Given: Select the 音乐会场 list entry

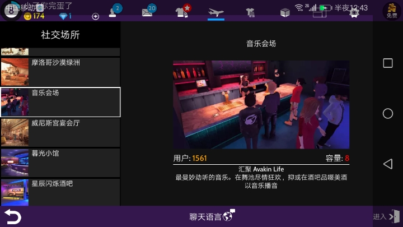Looking at the screenshot, I should pos(60,102).
